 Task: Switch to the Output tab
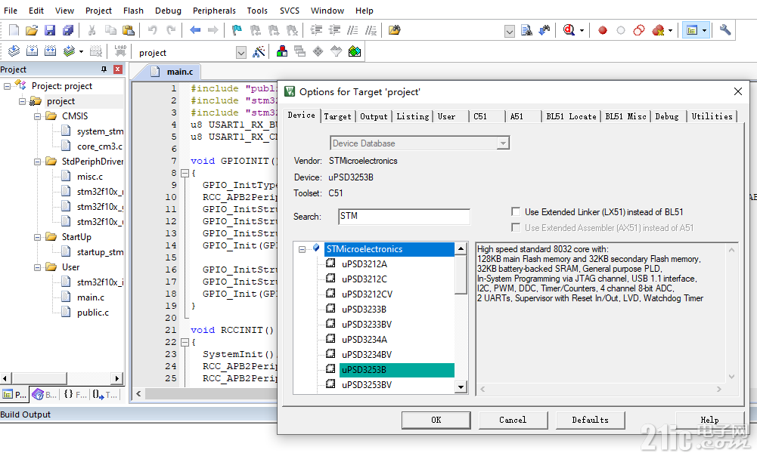tap(374, 116)
